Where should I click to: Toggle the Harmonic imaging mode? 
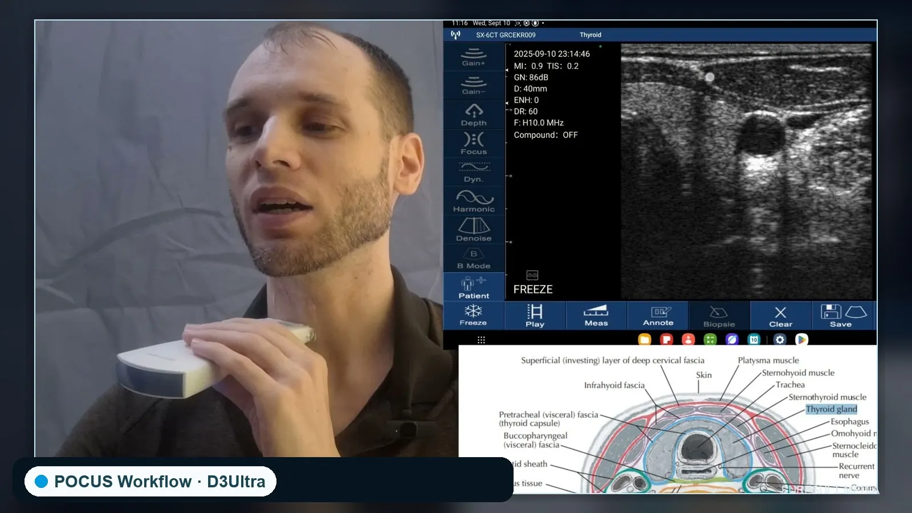tap(474, 201)
